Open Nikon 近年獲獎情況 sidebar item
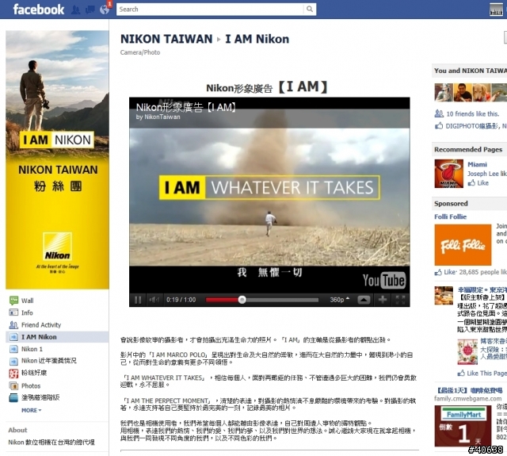Image resolution: width=507 pixels, height=456 pixels. 49,361
